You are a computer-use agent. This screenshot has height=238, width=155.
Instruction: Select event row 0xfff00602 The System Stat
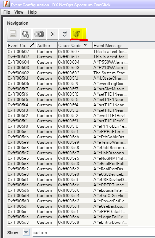tap(68, 73)
